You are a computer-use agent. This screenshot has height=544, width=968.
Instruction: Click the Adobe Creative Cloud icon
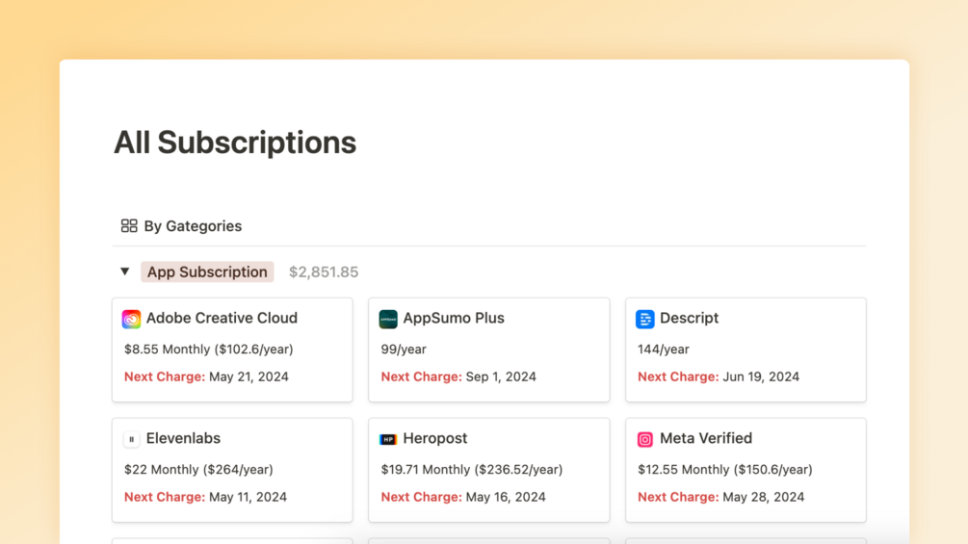click(x=132, y=319)
